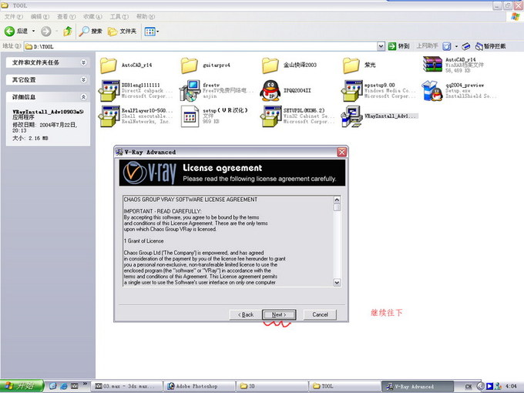The height and width of the screenshot is (393, 524).
Task: Click the Explorer Back arrow icon
Action: [9, 32]
